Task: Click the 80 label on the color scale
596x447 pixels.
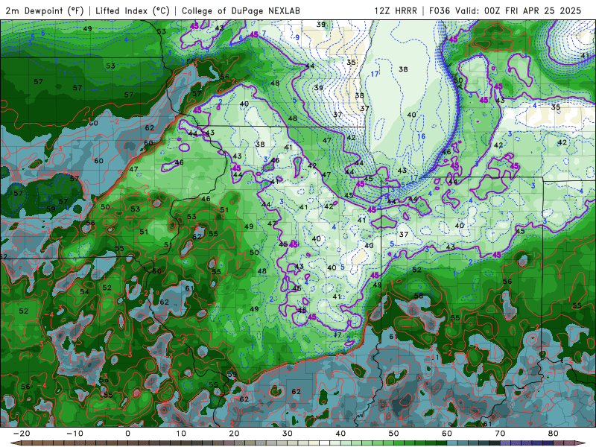Action: tap(554, 434)
